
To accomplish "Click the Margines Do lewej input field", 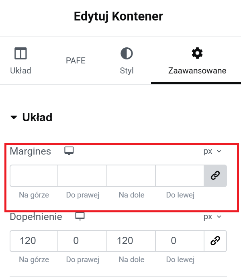I will [180, 176].
